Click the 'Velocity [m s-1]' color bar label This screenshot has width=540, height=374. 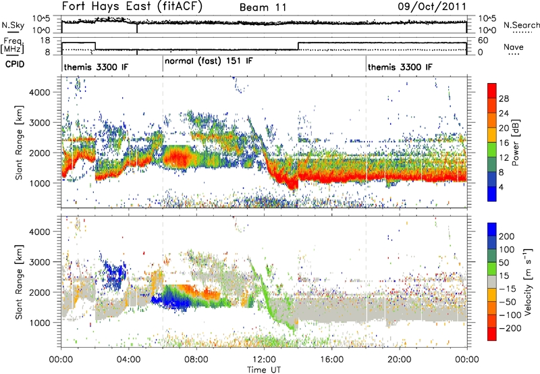tap(528, 282)
